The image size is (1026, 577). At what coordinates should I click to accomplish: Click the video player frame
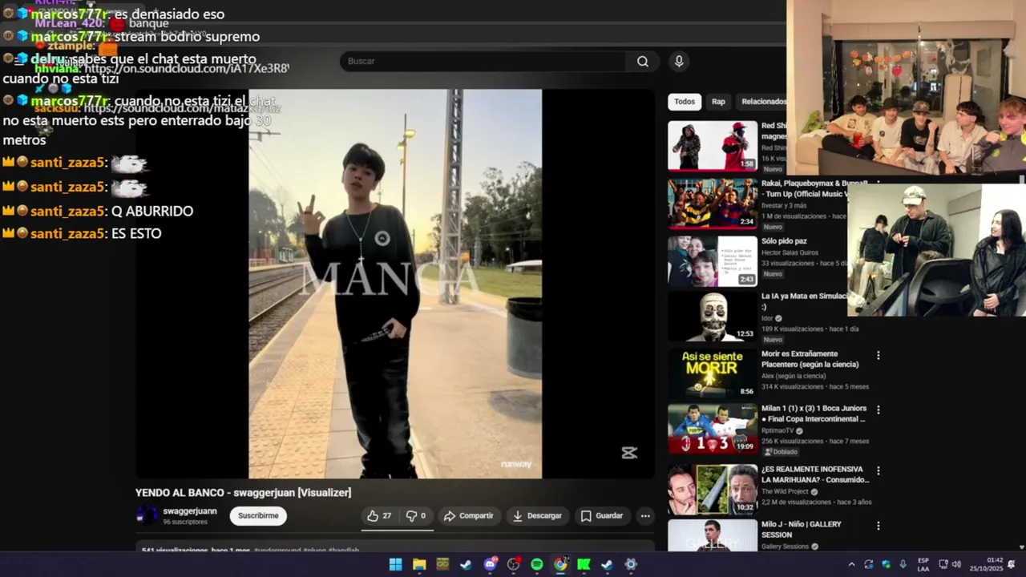395,284
